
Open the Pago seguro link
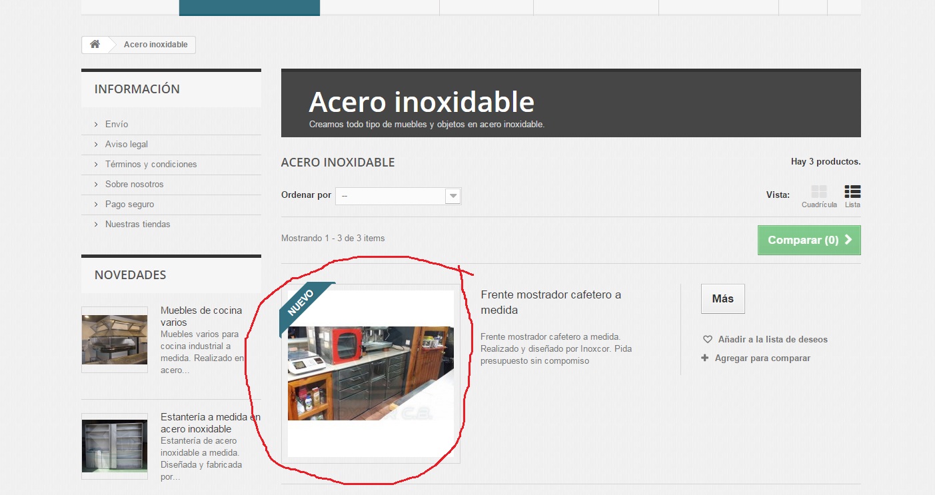[129, 205]
